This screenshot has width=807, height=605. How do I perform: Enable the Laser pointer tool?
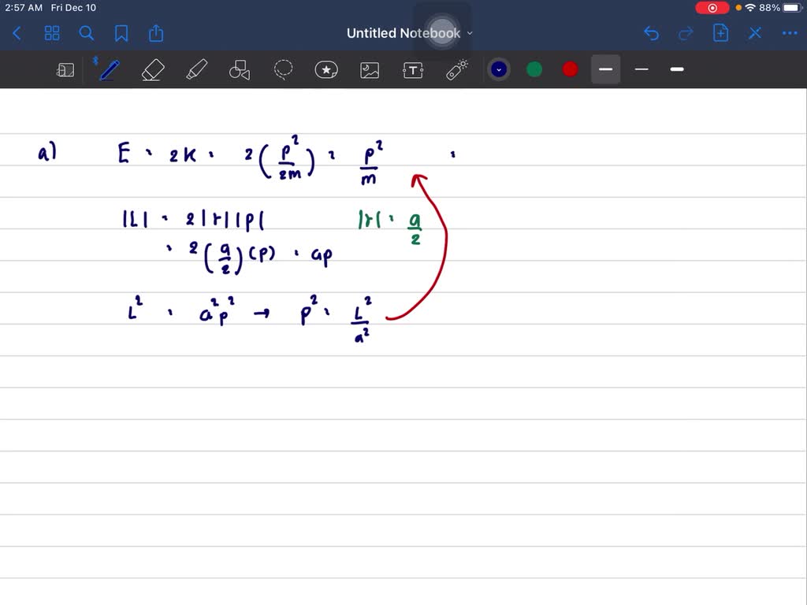pos(456,69)
